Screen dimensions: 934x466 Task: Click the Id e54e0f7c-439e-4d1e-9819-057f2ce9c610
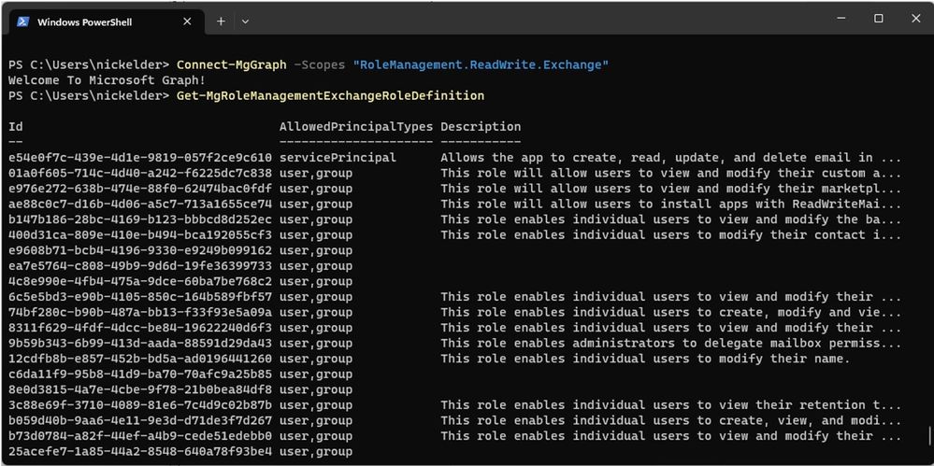(x=140, y=158)
